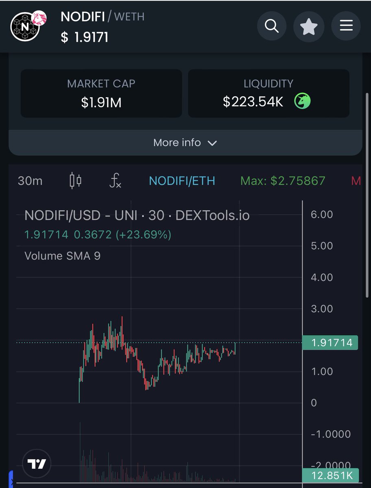Click the 6.00 price axis label
This screenshot has width=371, height=488.
pos(322,214)
